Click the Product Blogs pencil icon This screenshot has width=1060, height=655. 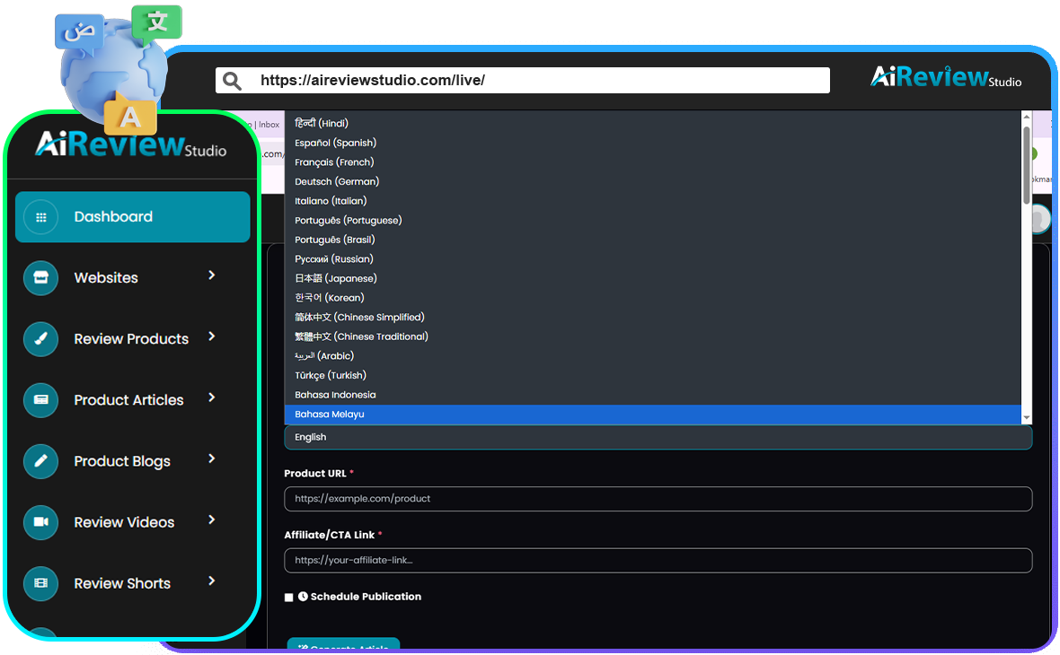click(40, 461)
